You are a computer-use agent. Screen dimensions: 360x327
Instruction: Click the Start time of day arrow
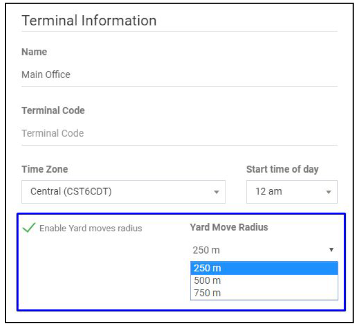[x=328, y=192]
